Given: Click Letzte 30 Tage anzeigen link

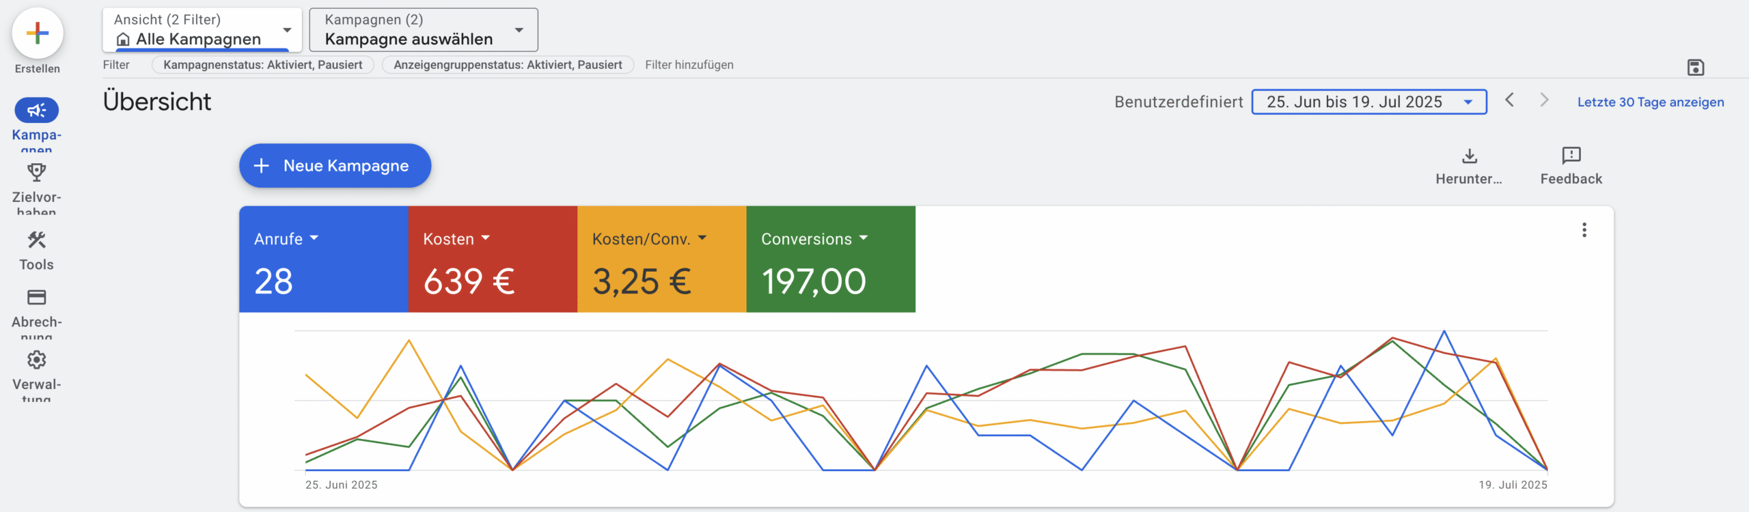Looking at the screenshot, I should tap(1650, 102).
